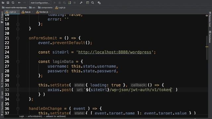The image size is (212, 119).
Task: Open the Structure tool window
Action: pyautogui.click(x=2, y=80)
